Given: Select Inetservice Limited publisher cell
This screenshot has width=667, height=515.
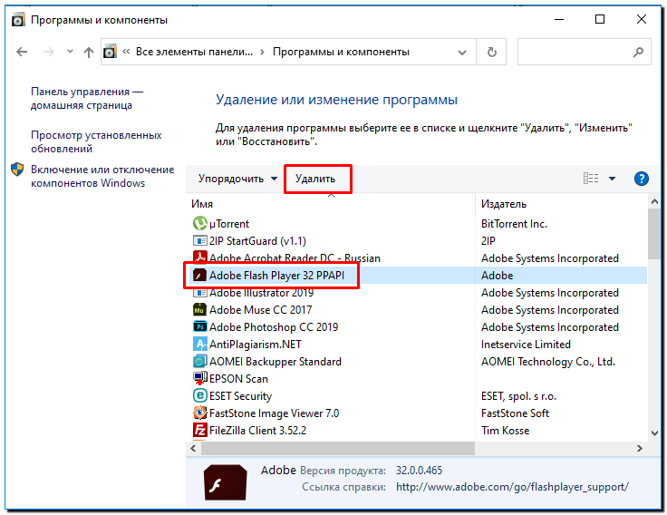Looking at the screenshot, I should (x=526, y=344).
